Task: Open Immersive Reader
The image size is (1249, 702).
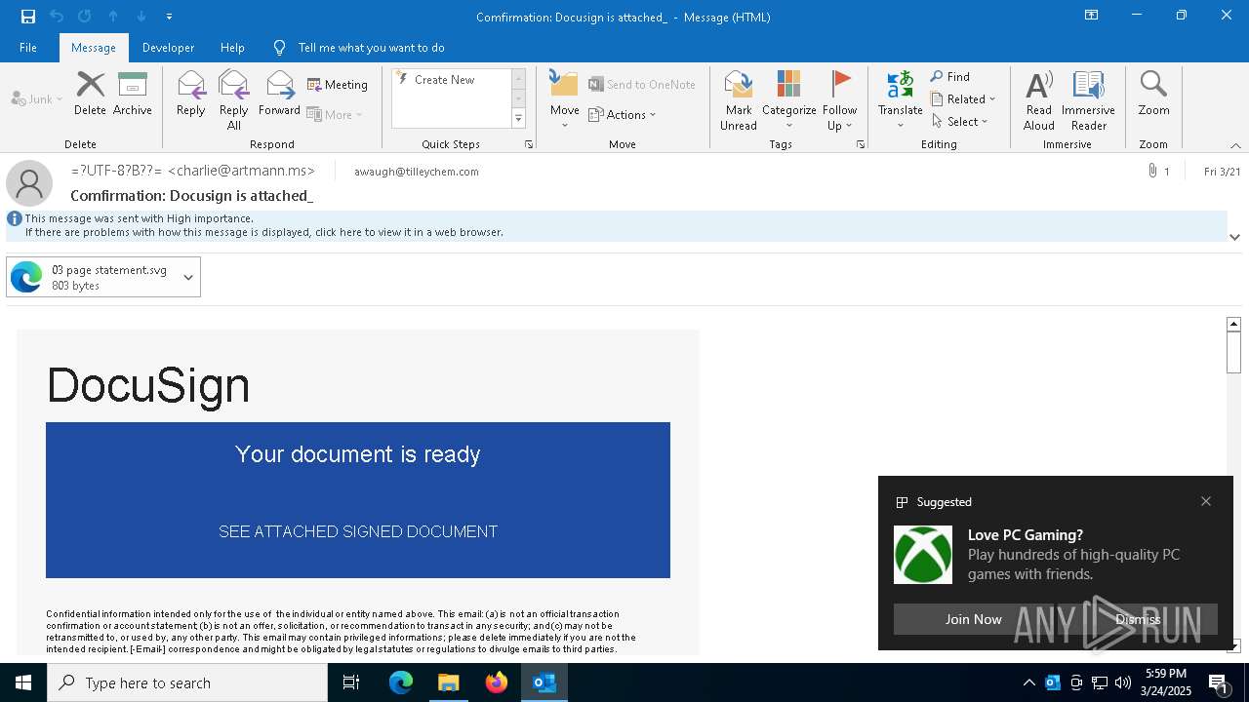Action: tap(1089, 100)
